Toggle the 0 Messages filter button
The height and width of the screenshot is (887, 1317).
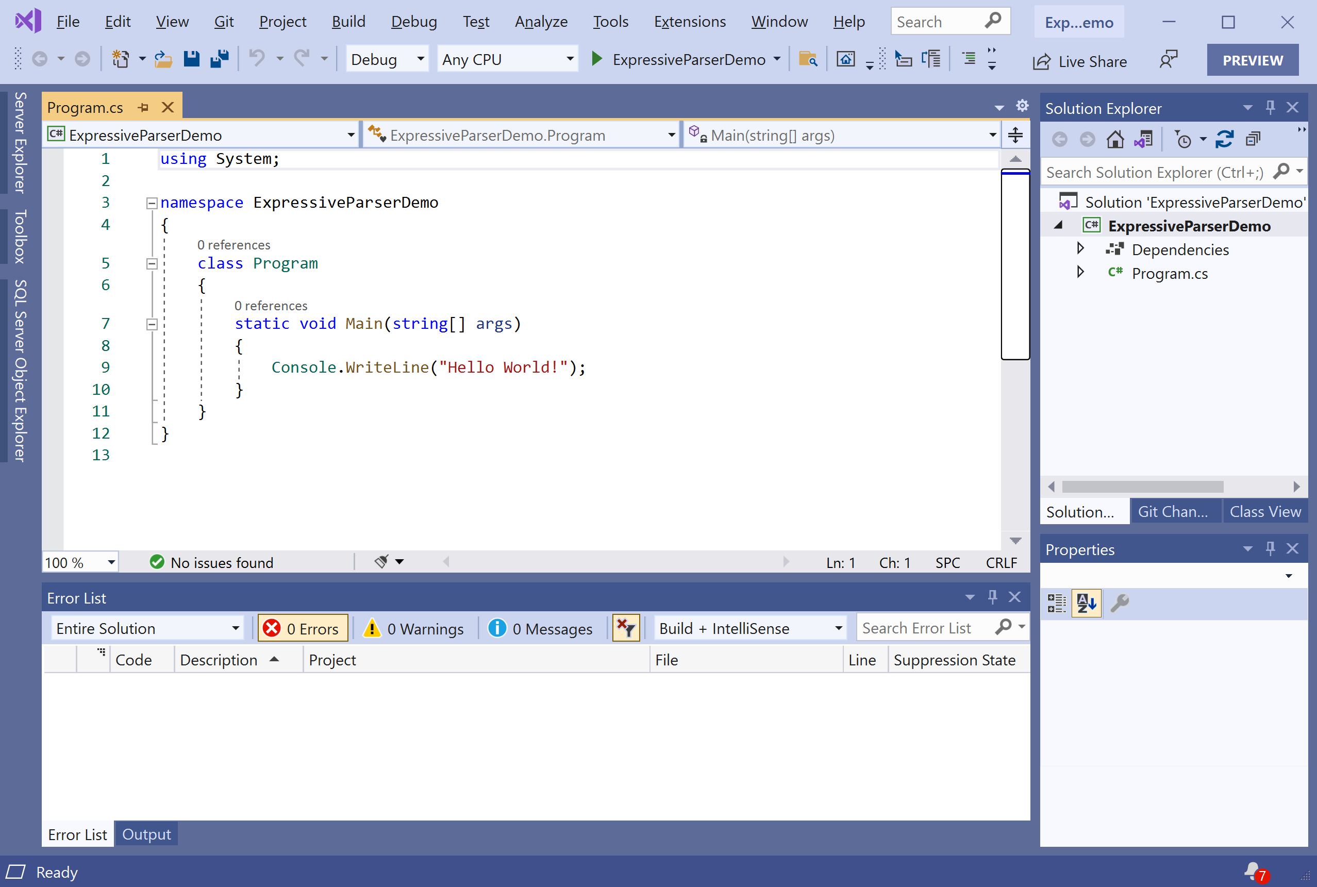[540, 628]
